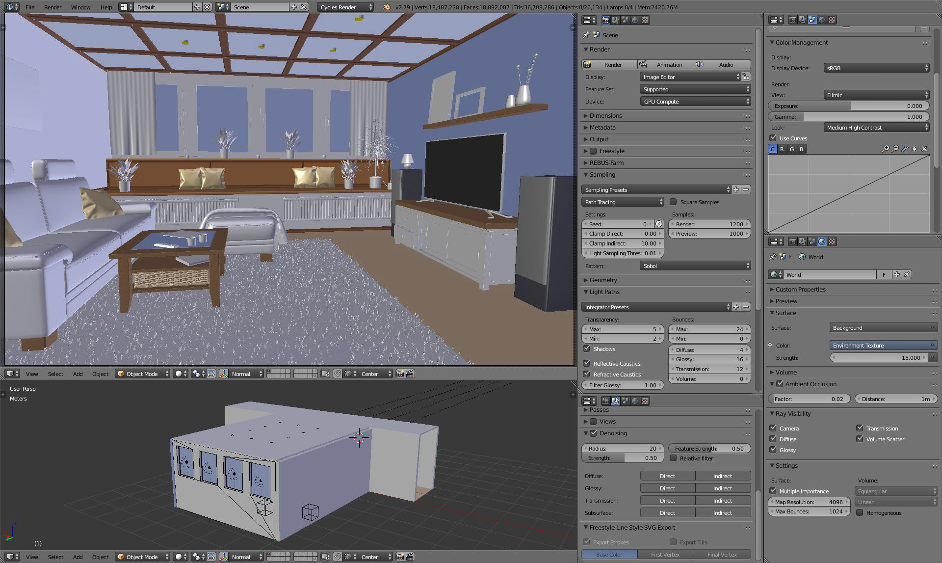This screenshot has height=563, width=942.
Task: Click the seed animate clock icon
Action: click(659, 224)
